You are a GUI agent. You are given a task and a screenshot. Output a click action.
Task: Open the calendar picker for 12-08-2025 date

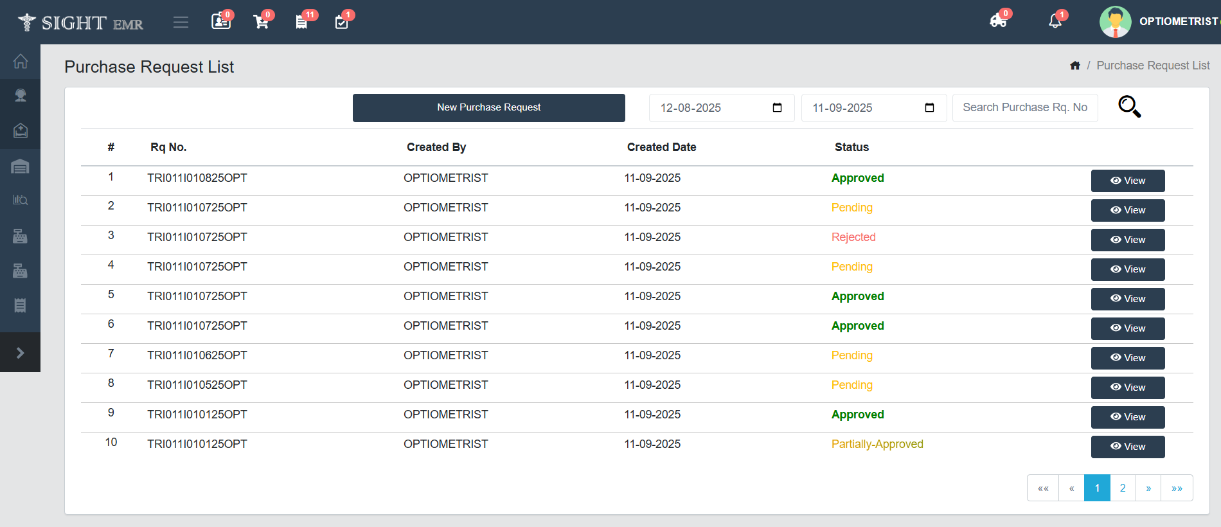click(x=777, y=107)
